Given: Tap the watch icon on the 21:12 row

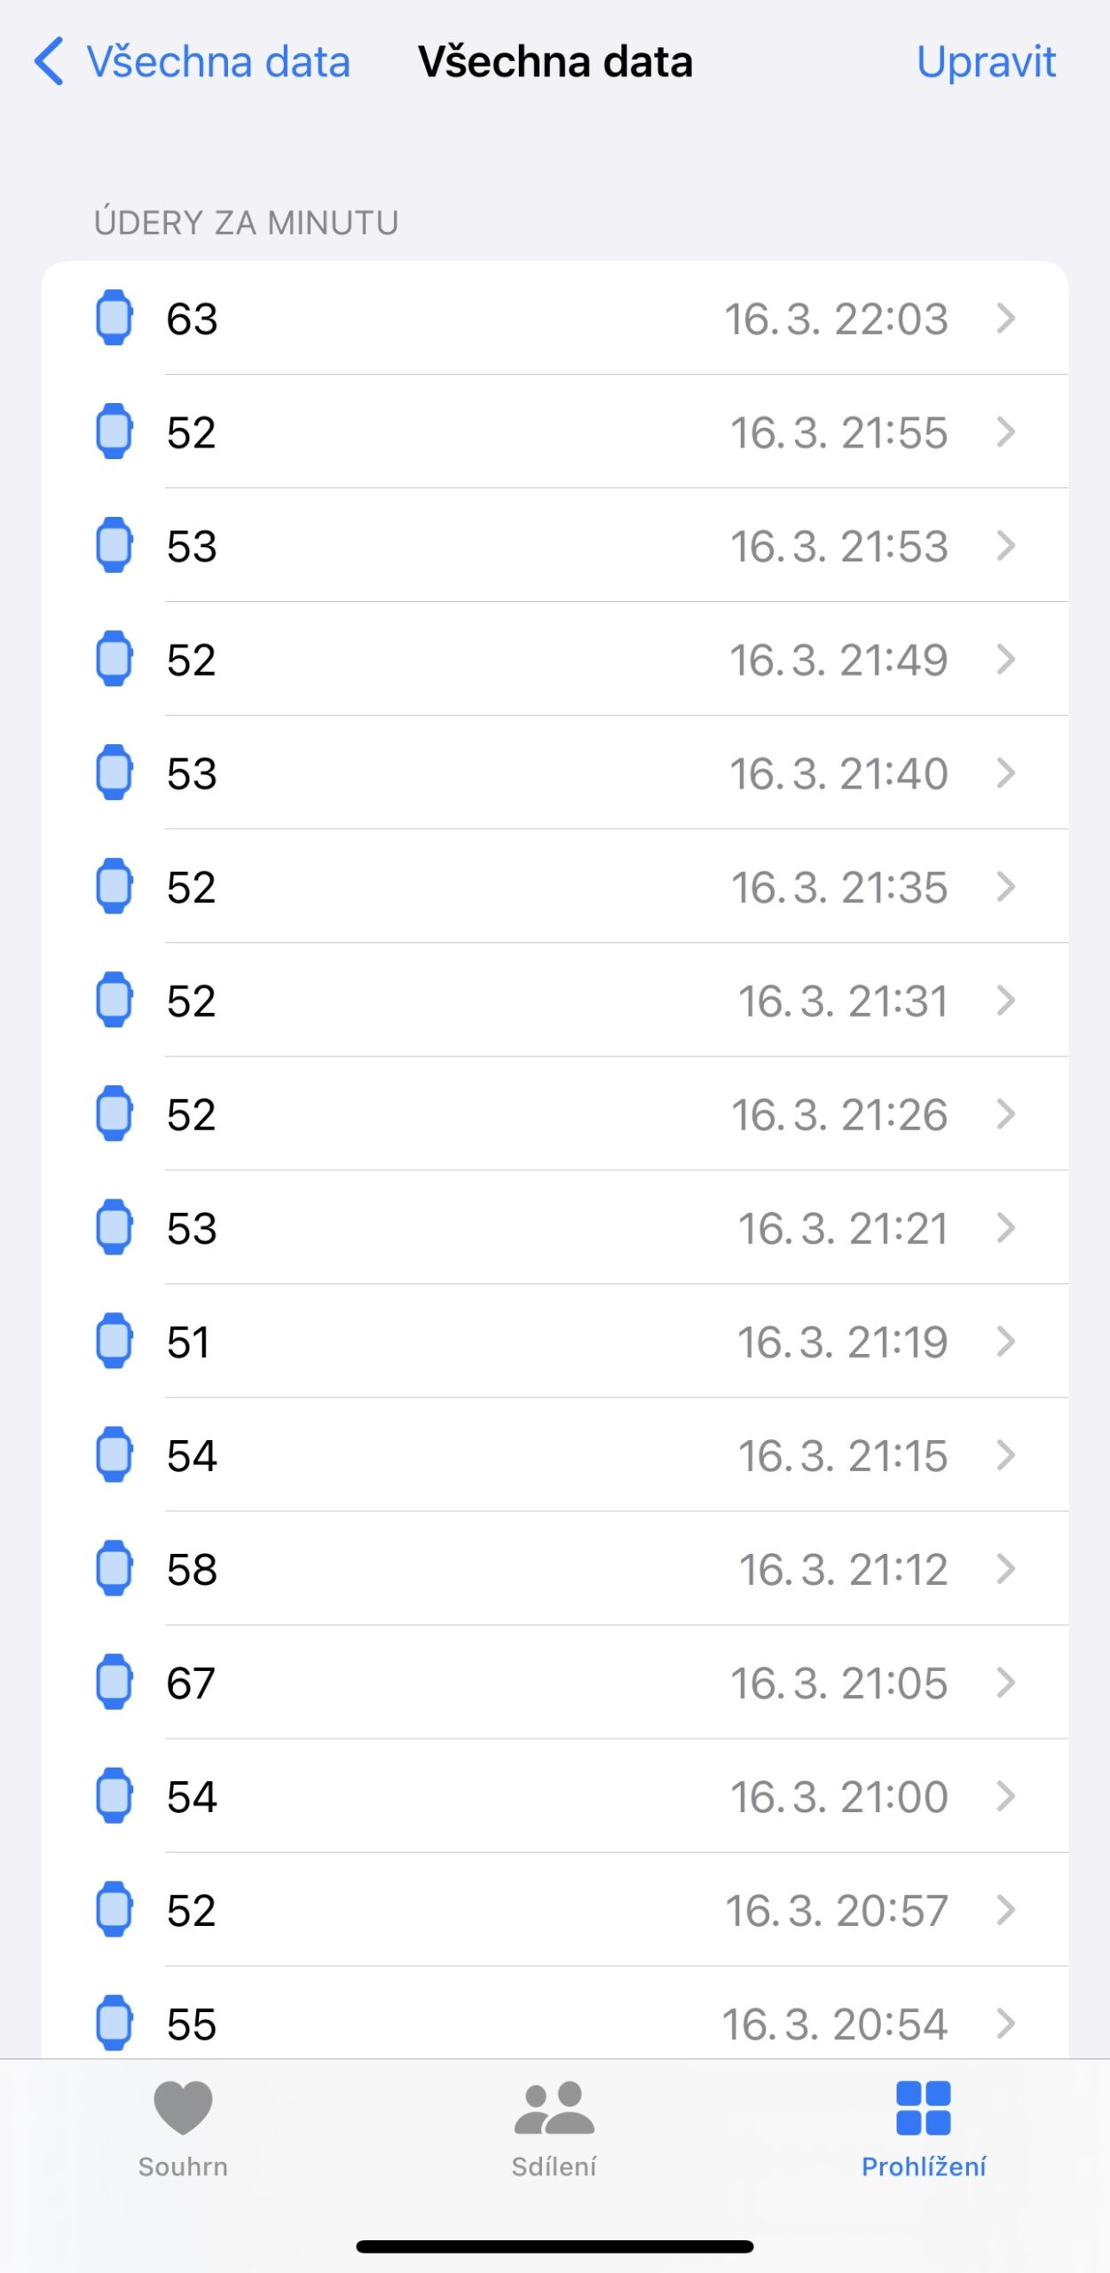Looking at the screenshot, I should point(114,1568).
